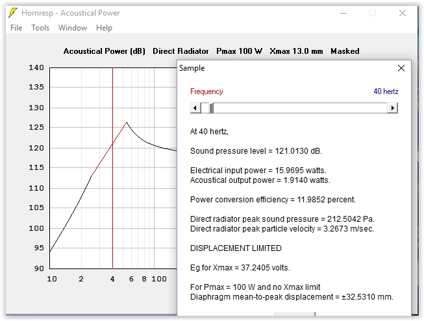424x321 pixels.
Task: Click 'Acoustical output power = 1.9140 watts.' line
Action: [260, 180]
